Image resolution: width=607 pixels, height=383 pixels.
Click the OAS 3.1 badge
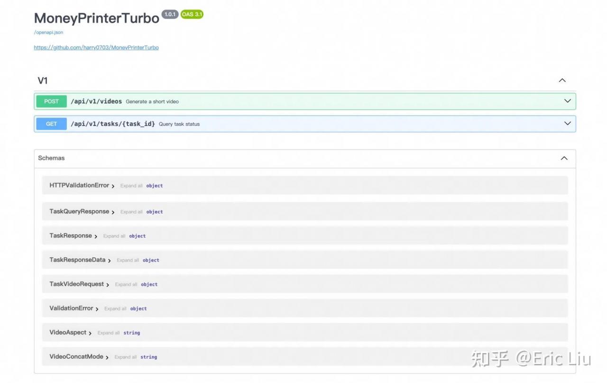click(x=192, y=14)
